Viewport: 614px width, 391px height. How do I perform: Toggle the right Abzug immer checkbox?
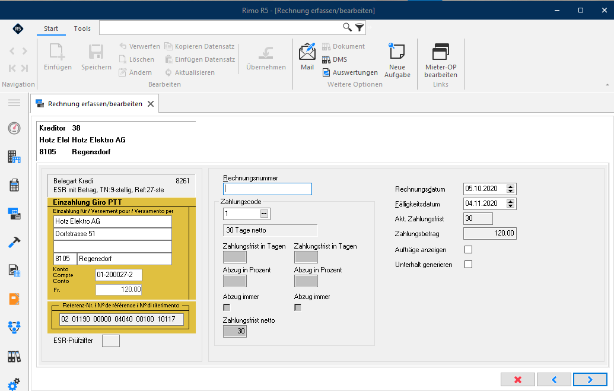[x=298, y=307]
